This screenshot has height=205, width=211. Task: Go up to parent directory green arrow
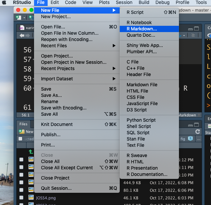pyautogui.click(x=31, y=151)
